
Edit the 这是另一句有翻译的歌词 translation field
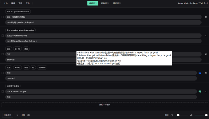pos(103,36)
